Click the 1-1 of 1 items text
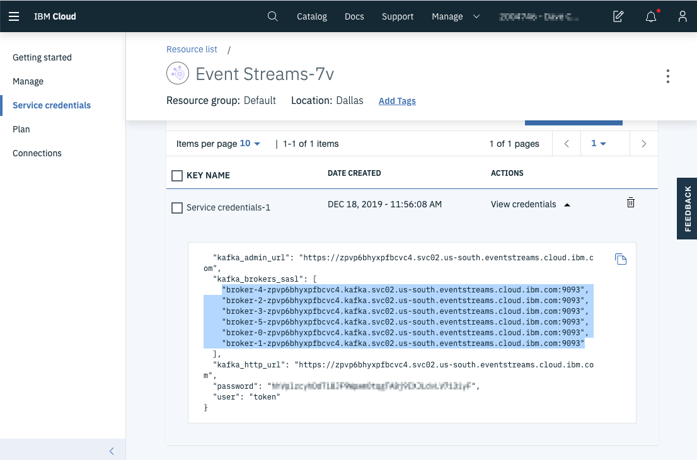The width and height of the screenshot is (697, 460). coord(311,144)
